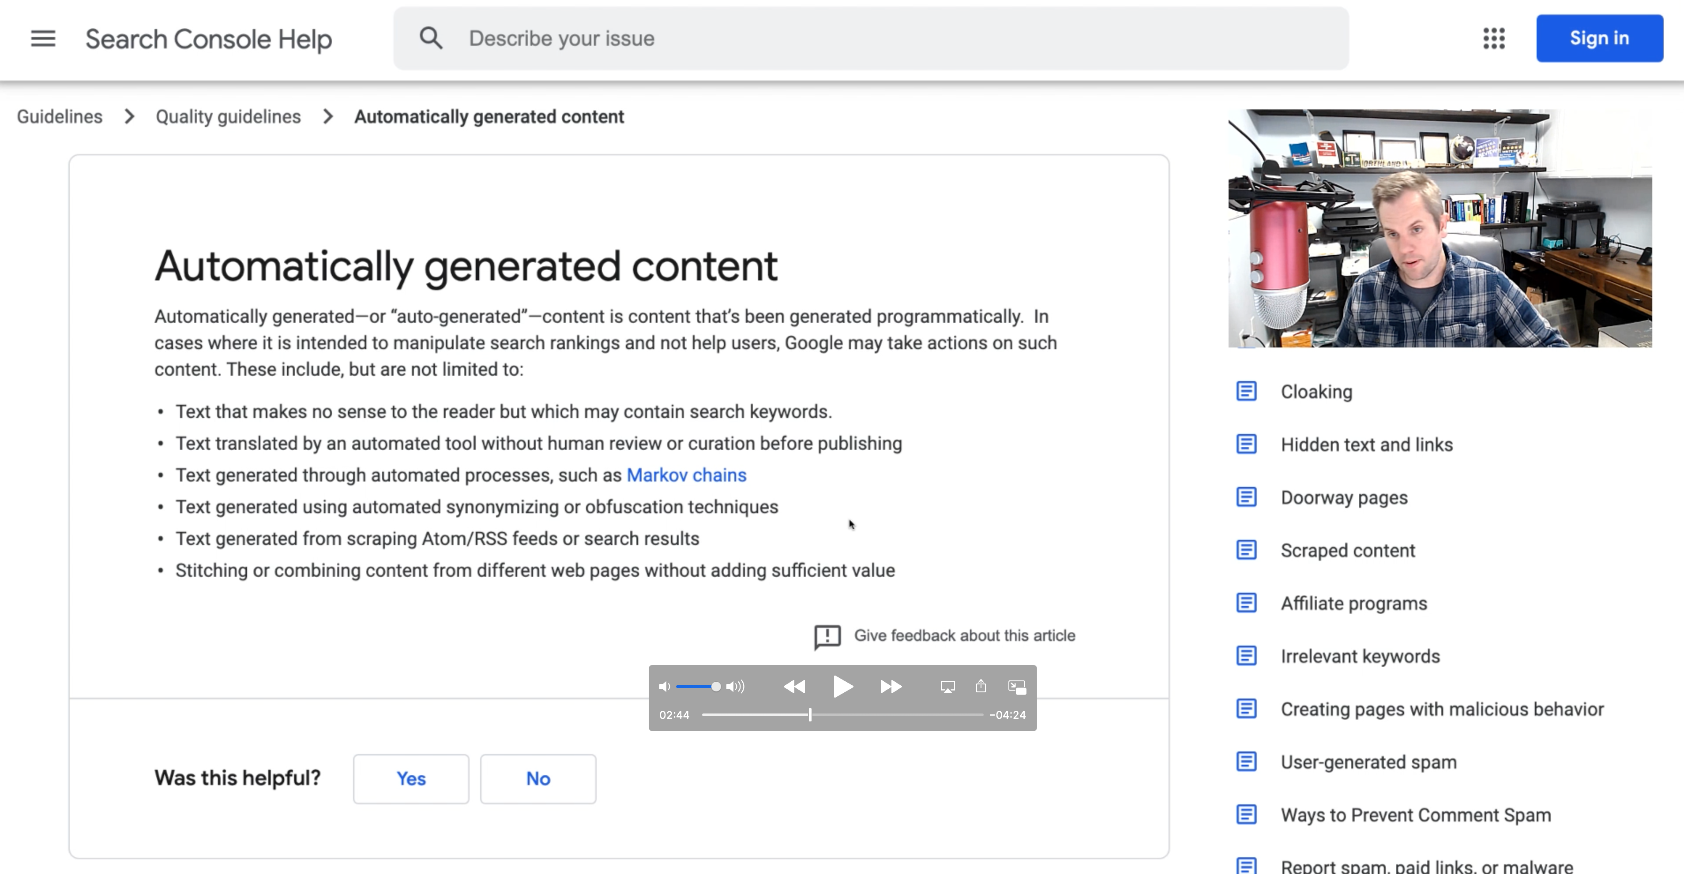Go to the Guidelines breadcrumb
This screenshot has width=1684, height=874.
click(60, 117)
